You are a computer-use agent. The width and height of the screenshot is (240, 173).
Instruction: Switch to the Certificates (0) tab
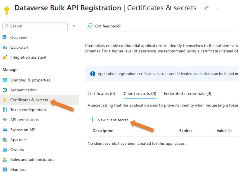point(101,94)
